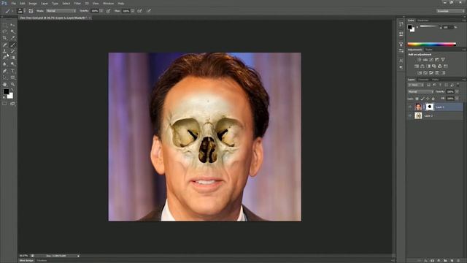Image resolution: width=467 pixels, height=263 pixels.
Task: Toggle visibility of the top layer
Action: (x=410, y=107)
